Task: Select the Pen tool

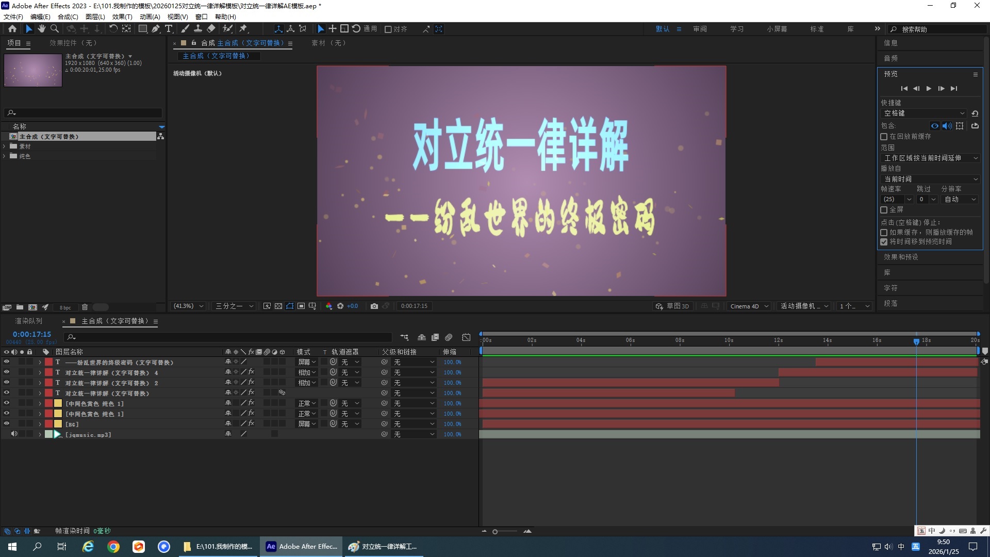Action: (x=156, y=29)
